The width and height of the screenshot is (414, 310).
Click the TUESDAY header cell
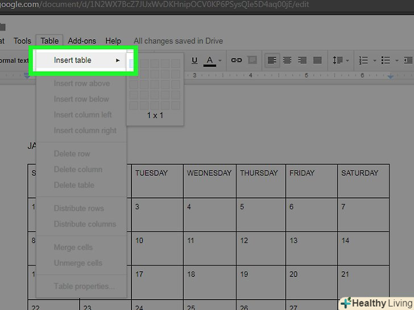pos(158,181)
